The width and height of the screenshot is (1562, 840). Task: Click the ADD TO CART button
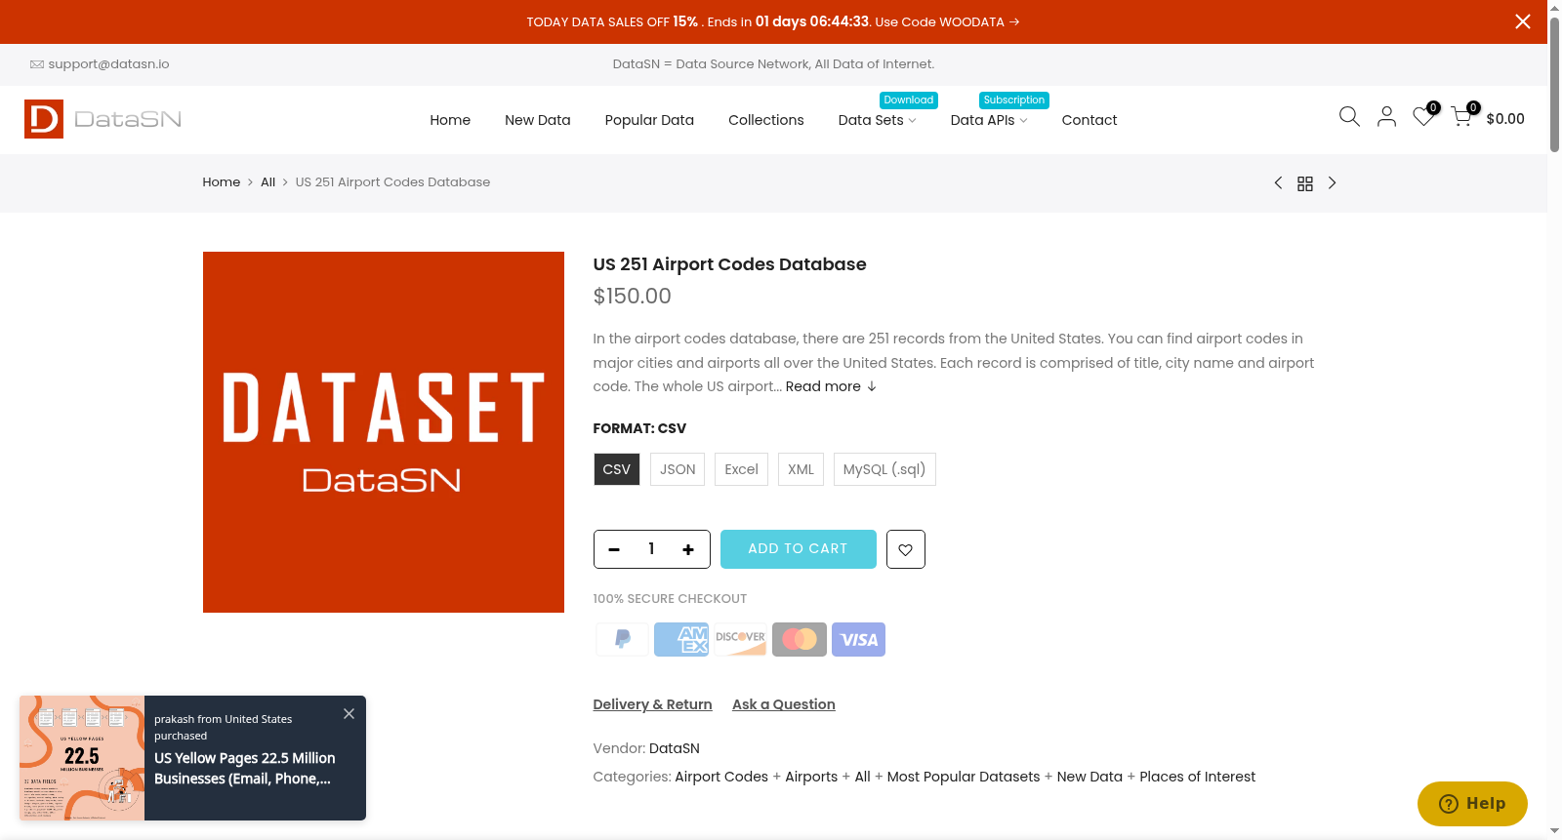click(798, 549)
